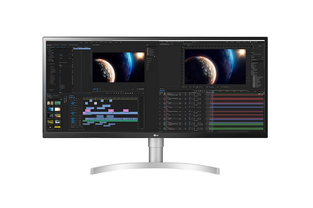Click Premiere timeline playhead in time ruler

click(95, 99)
